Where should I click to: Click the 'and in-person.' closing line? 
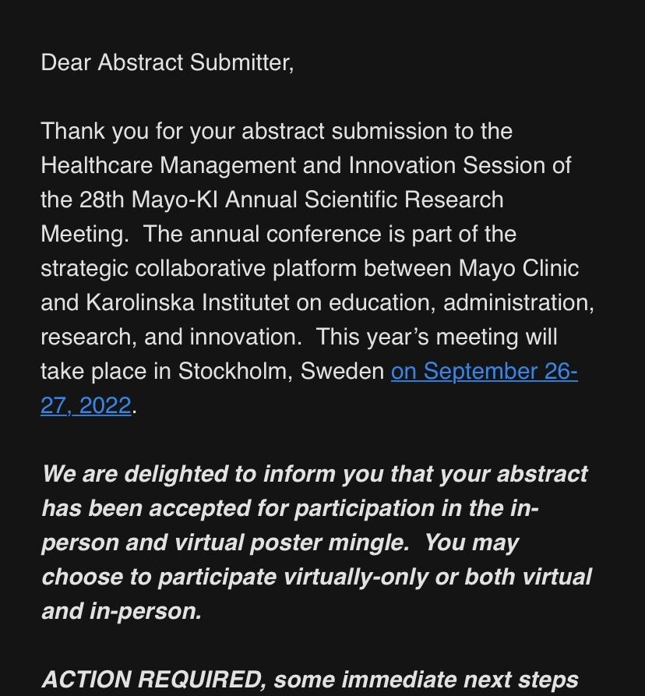122,611
